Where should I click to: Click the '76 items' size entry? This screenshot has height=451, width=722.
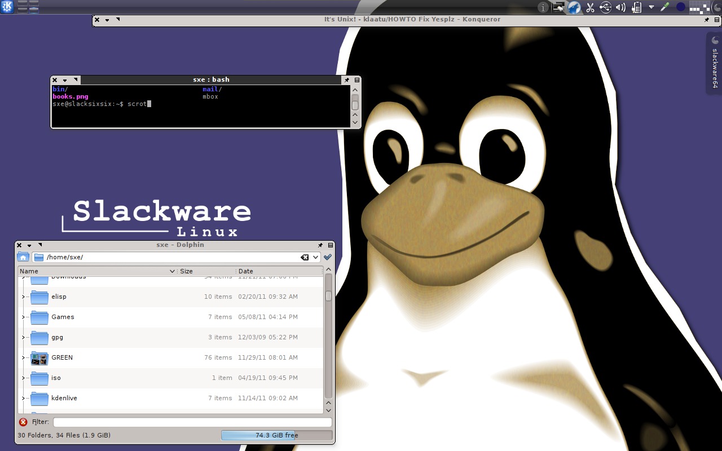point(218,357)
